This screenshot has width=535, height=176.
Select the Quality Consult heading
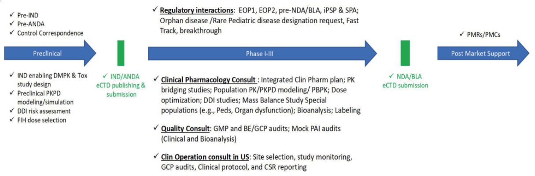pyautogui.click(x=186, y=130)
